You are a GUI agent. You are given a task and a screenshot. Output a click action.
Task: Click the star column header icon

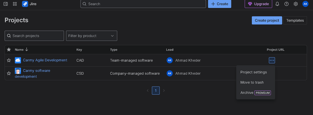[x=9, y=50]
